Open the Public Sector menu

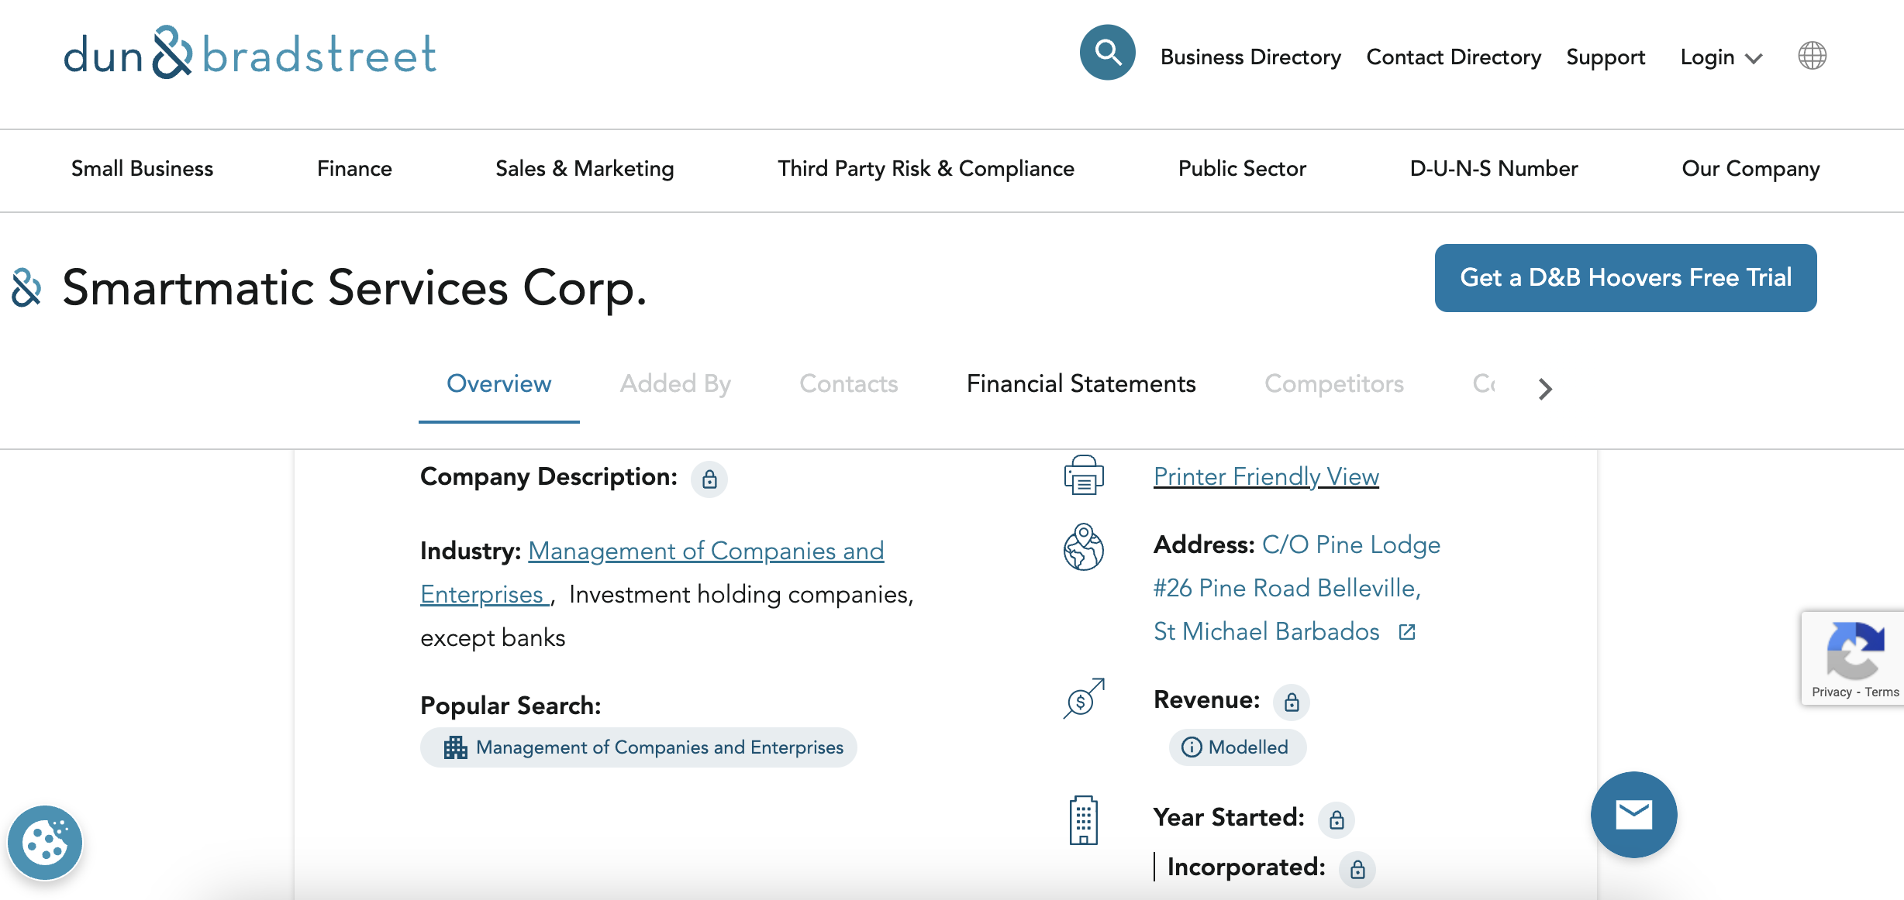coord(1242,169)
